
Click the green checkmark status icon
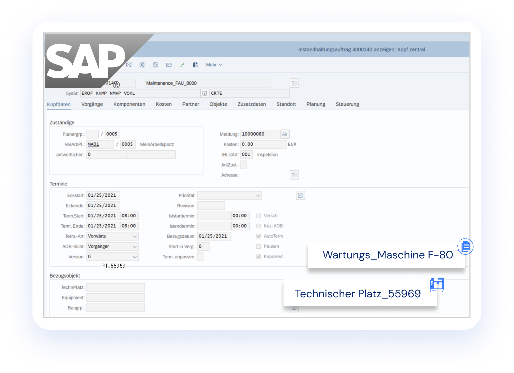182,65
